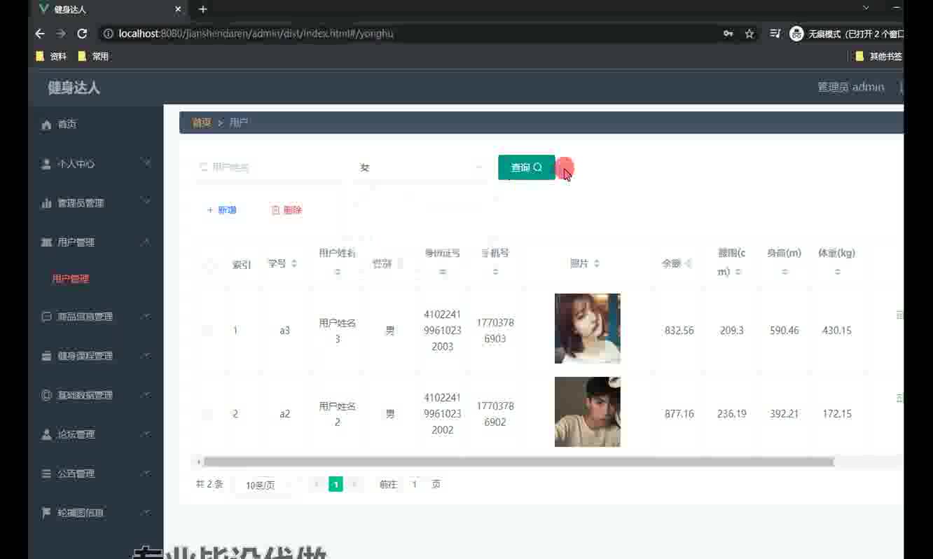Select the red 用户管理 submenu item
933x559 pixels.
click(71, 279)
